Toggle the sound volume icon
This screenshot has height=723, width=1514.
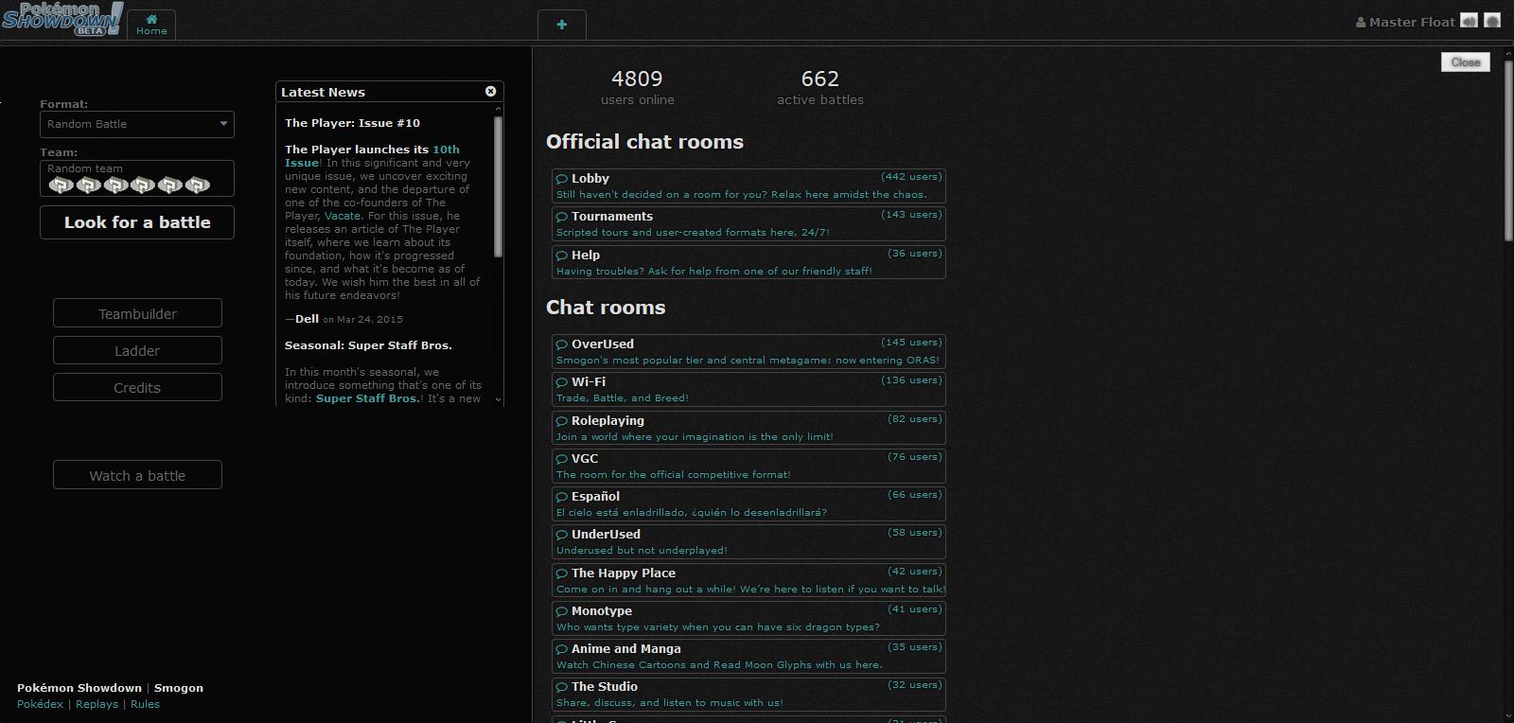(x=1469, y=21)
